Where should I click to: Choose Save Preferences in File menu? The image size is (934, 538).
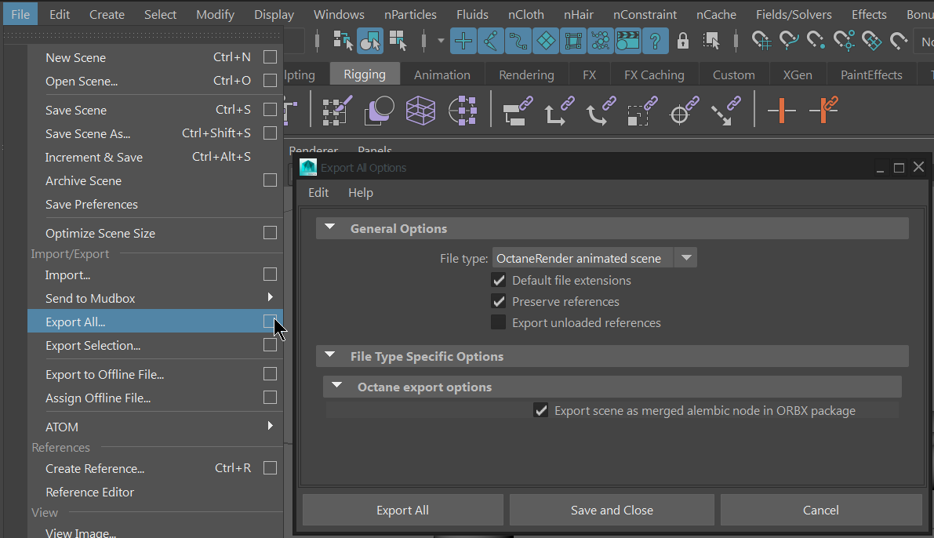(156, 205)
